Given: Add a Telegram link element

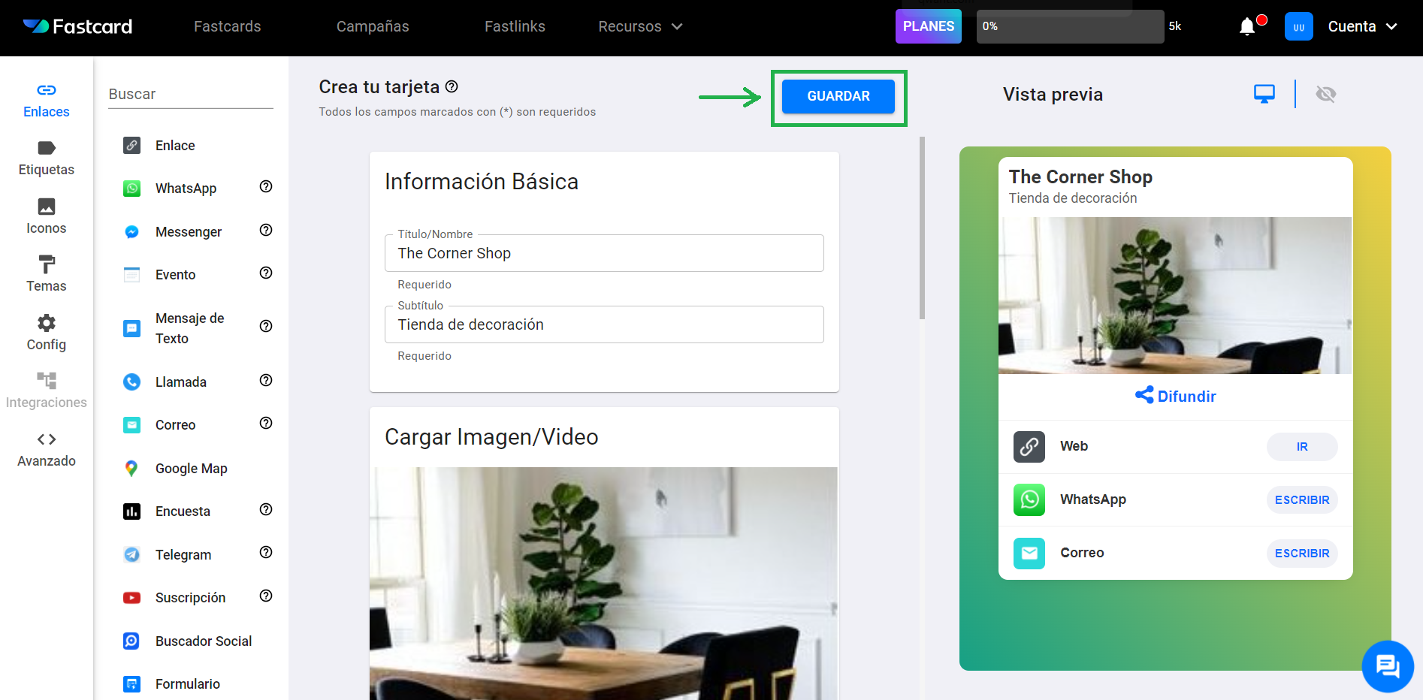Looking at the screenshot, I should pos(183,555).
